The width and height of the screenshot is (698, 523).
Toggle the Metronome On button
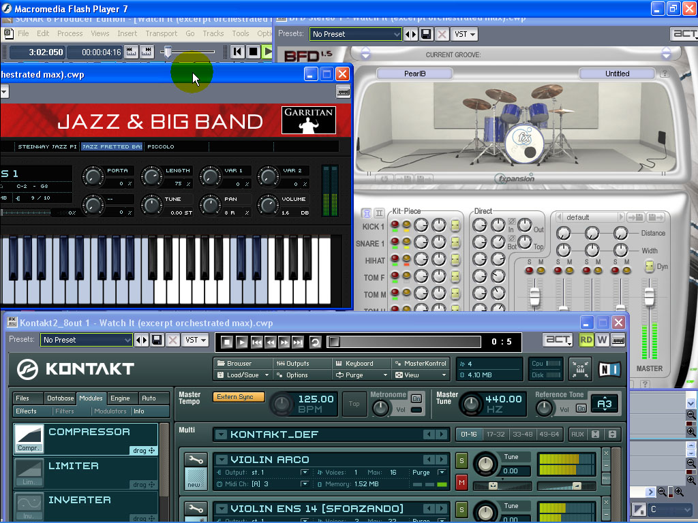tap(416, 398)
